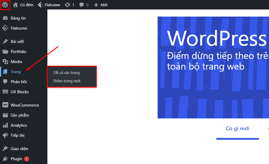Screen dimensions: 269x164
Task: Click the Flatsome sidebar diamond icon
Action: tap(5, 28)
